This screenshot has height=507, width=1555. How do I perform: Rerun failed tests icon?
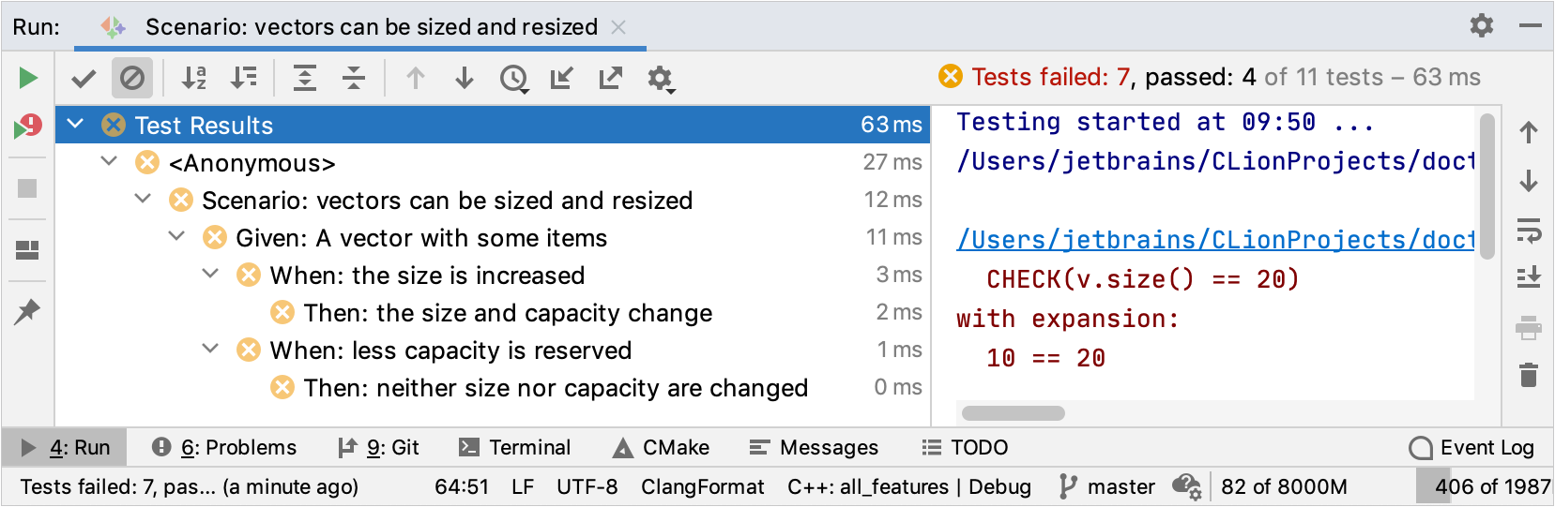(28, 127)
